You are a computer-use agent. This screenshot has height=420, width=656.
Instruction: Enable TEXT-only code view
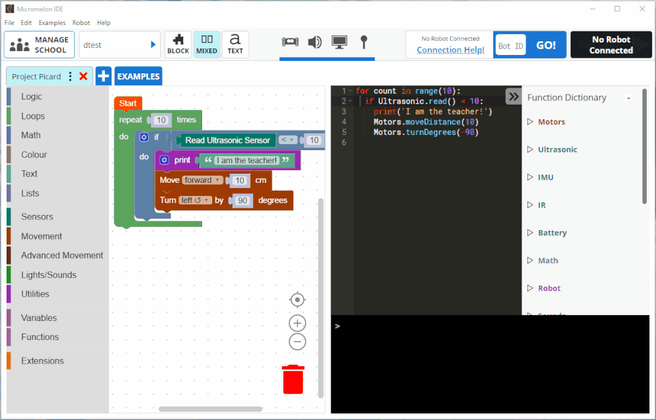[x=235, y=44]
